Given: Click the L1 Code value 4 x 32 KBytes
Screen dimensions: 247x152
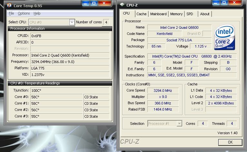Looking at the screenshot, I should tap(221, 97).
